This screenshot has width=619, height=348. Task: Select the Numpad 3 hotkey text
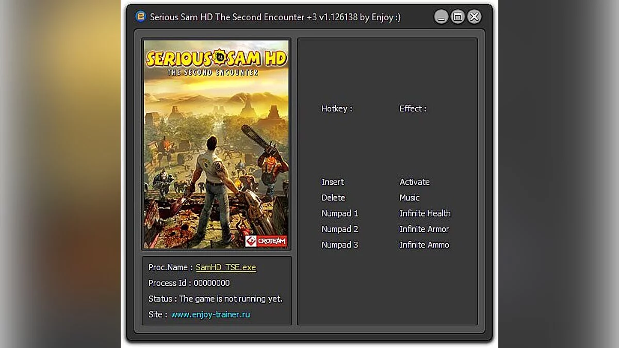[340, 245]
